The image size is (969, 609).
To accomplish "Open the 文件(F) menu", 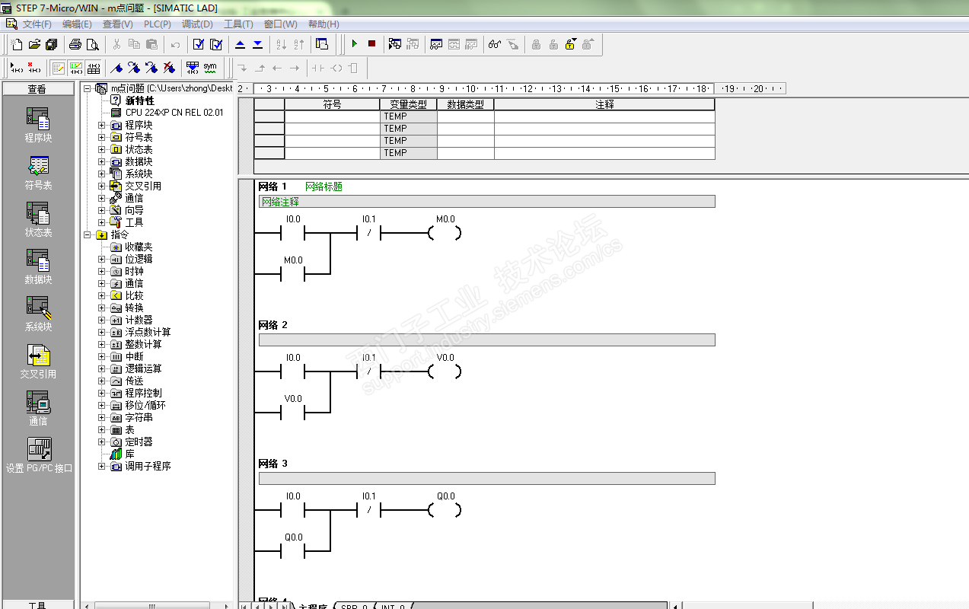I will [37, 24].
